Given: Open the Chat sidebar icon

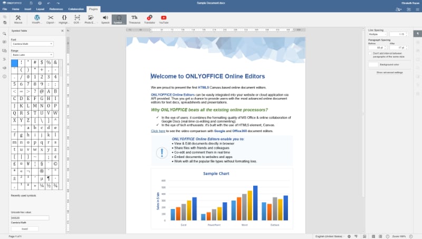Looking at the screenshot, I should 4,51.
